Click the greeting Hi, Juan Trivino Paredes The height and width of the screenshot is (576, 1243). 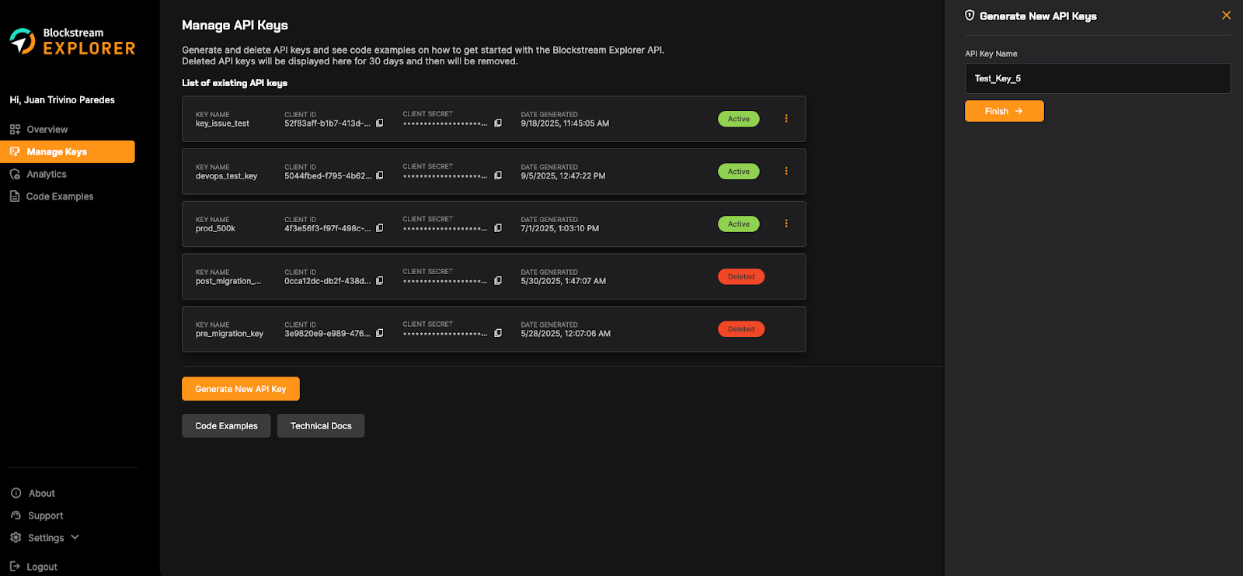click(62, 100)
